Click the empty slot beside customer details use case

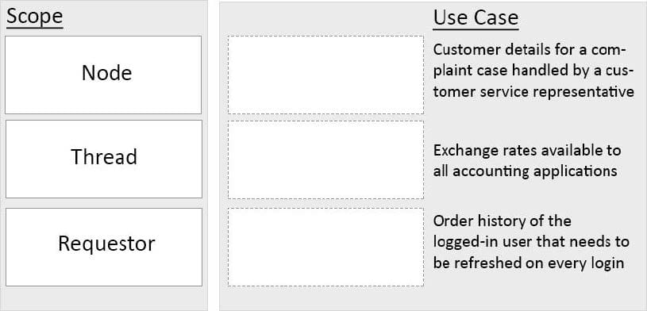click(325, 75)
